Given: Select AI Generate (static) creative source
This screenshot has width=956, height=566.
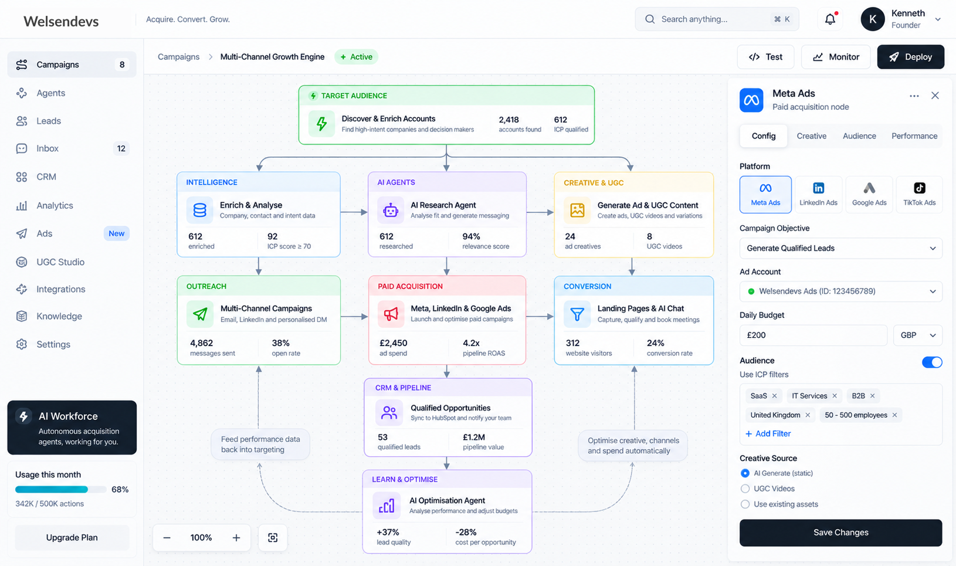Looking at the screenshot, I should tap(745, 473).
